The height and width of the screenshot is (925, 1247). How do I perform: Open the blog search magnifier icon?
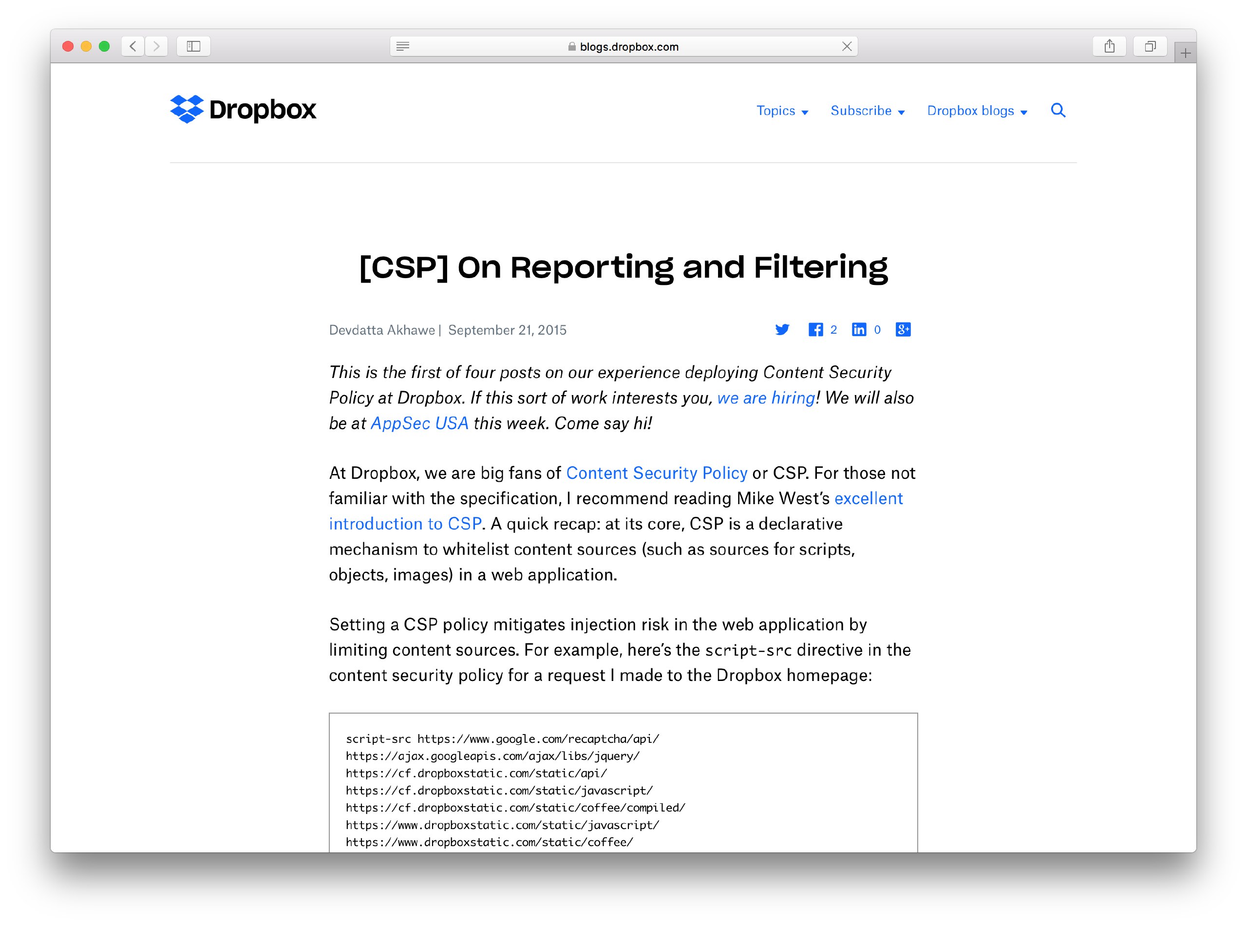pos(1058,110)
